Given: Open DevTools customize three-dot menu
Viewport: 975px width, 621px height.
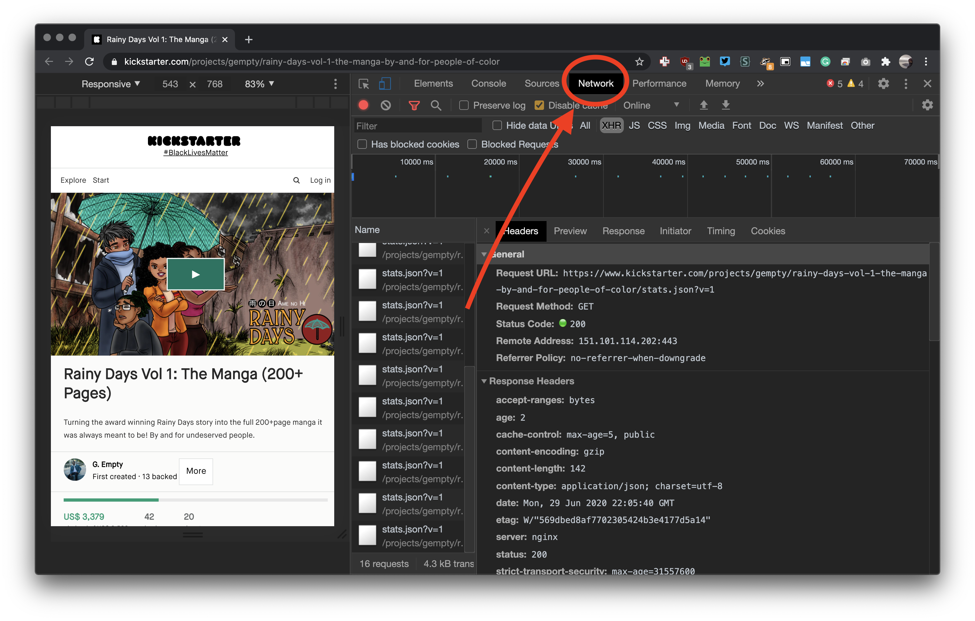Looking at the screenshot, I should [906, 84].
